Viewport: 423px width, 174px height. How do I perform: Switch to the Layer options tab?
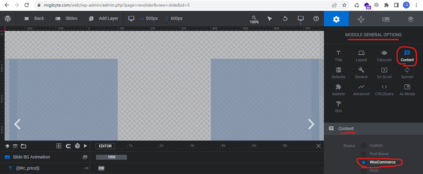pos(410,19)
